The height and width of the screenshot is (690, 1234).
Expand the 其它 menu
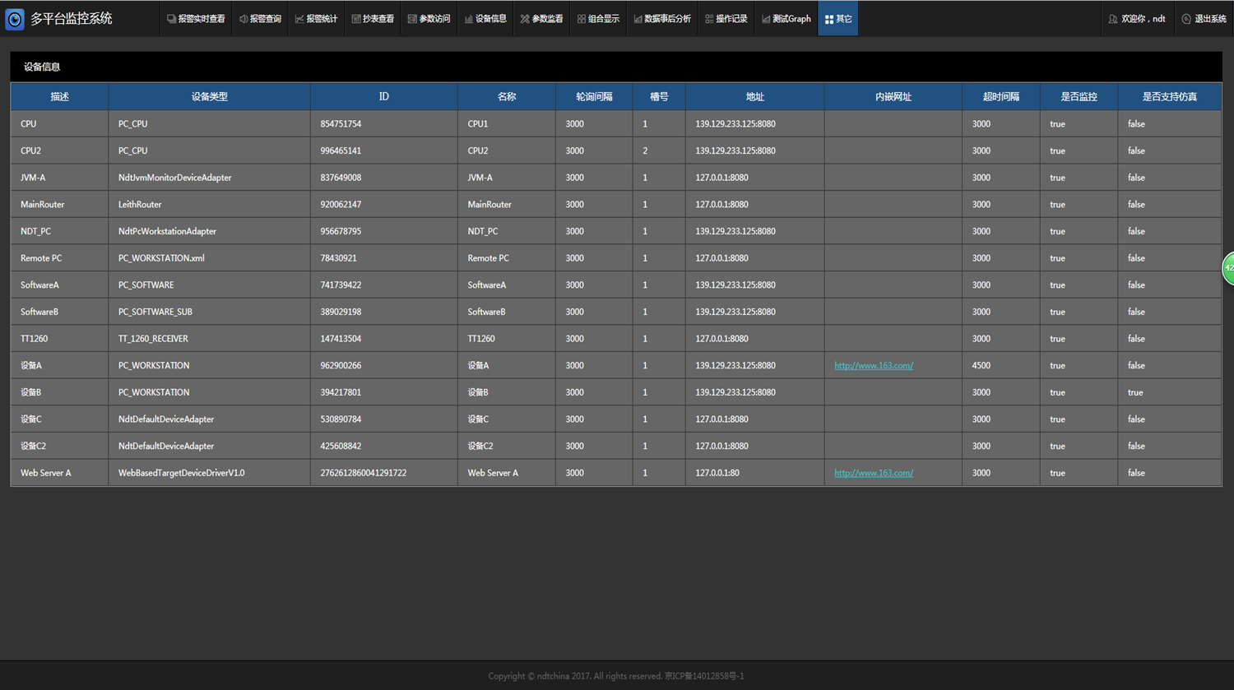coord(838,19)
